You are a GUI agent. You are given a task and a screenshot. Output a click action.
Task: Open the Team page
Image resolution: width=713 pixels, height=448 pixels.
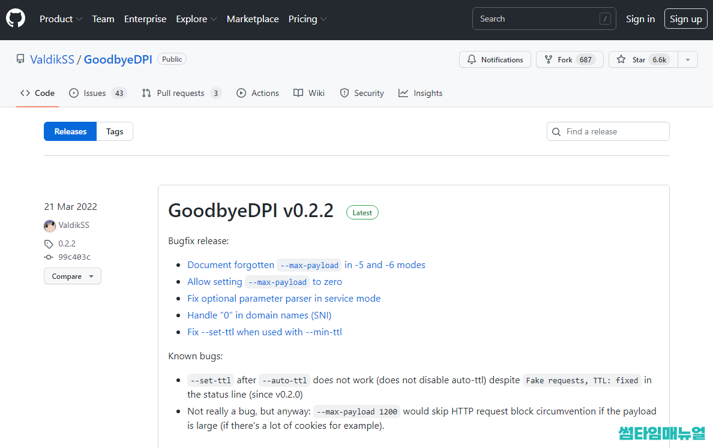click(103, 19)
